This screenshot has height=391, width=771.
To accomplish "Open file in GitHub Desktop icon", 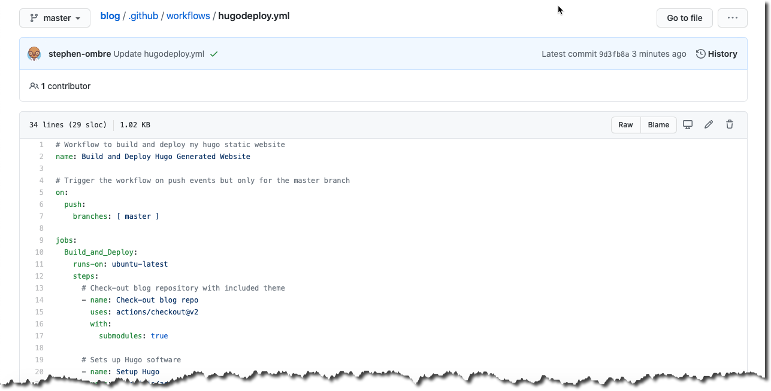I will [x=688, y=124].
